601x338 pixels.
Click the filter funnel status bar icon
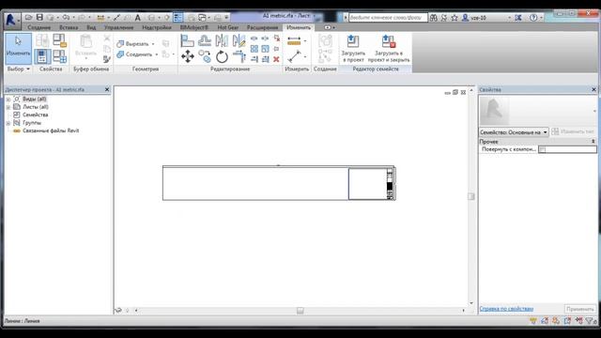coord(589,321)
